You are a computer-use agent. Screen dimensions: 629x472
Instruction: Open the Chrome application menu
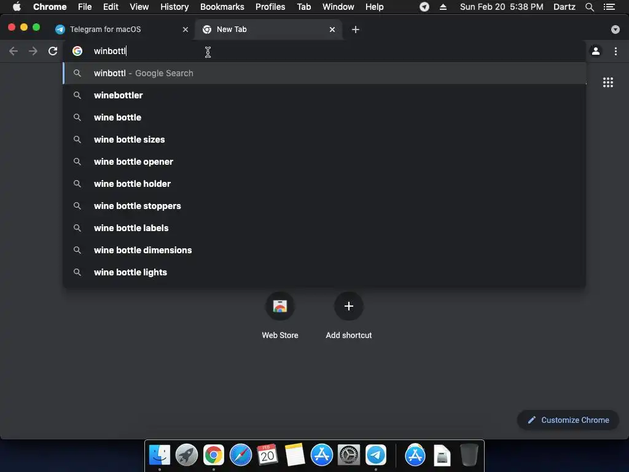click(x=50, y=7)
